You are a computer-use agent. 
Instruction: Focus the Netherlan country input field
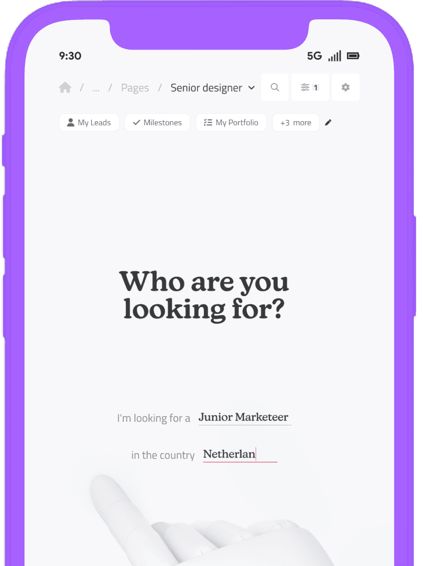[240, 454]
